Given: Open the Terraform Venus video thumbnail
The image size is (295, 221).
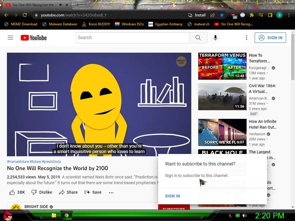Looking at the screenshot, I should pos(222,66).
